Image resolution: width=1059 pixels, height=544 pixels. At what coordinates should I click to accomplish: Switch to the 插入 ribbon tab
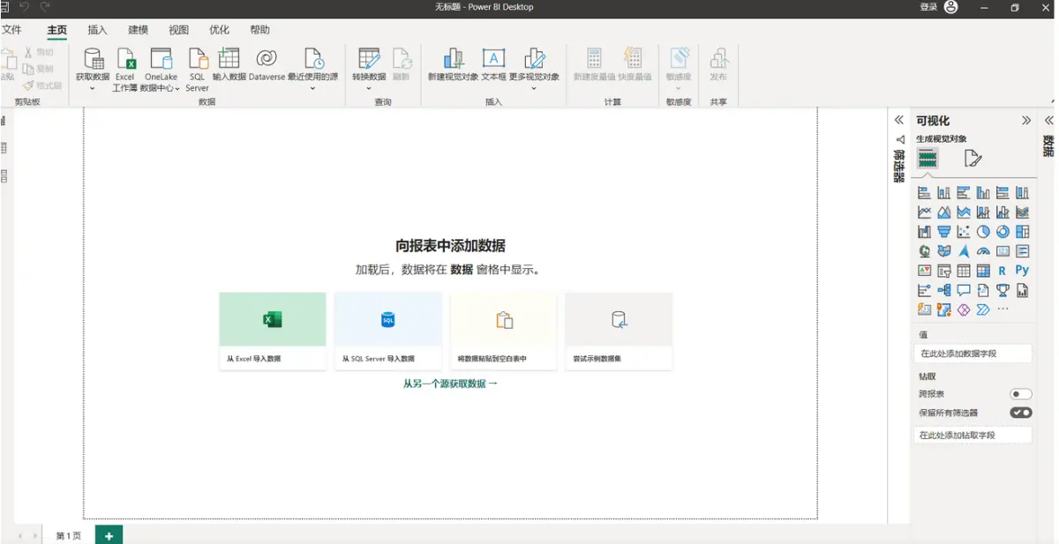(97, 30)
